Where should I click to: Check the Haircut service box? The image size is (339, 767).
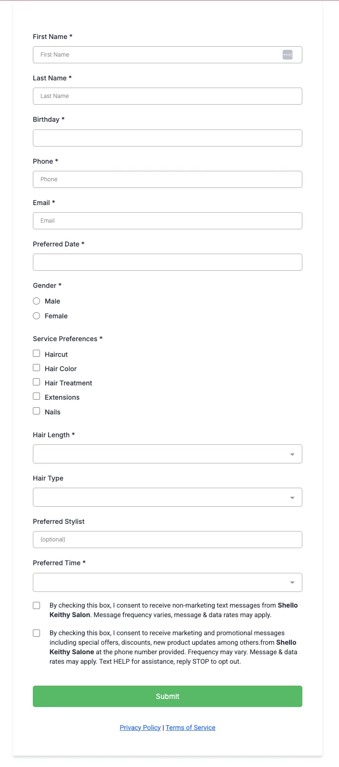(x=37, y=354)
